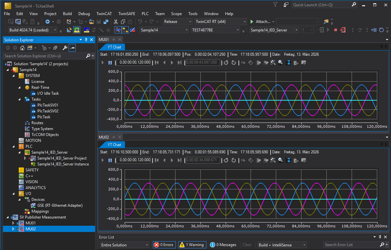Select PlcTaskSV01 in the tree

pos(48,105)
